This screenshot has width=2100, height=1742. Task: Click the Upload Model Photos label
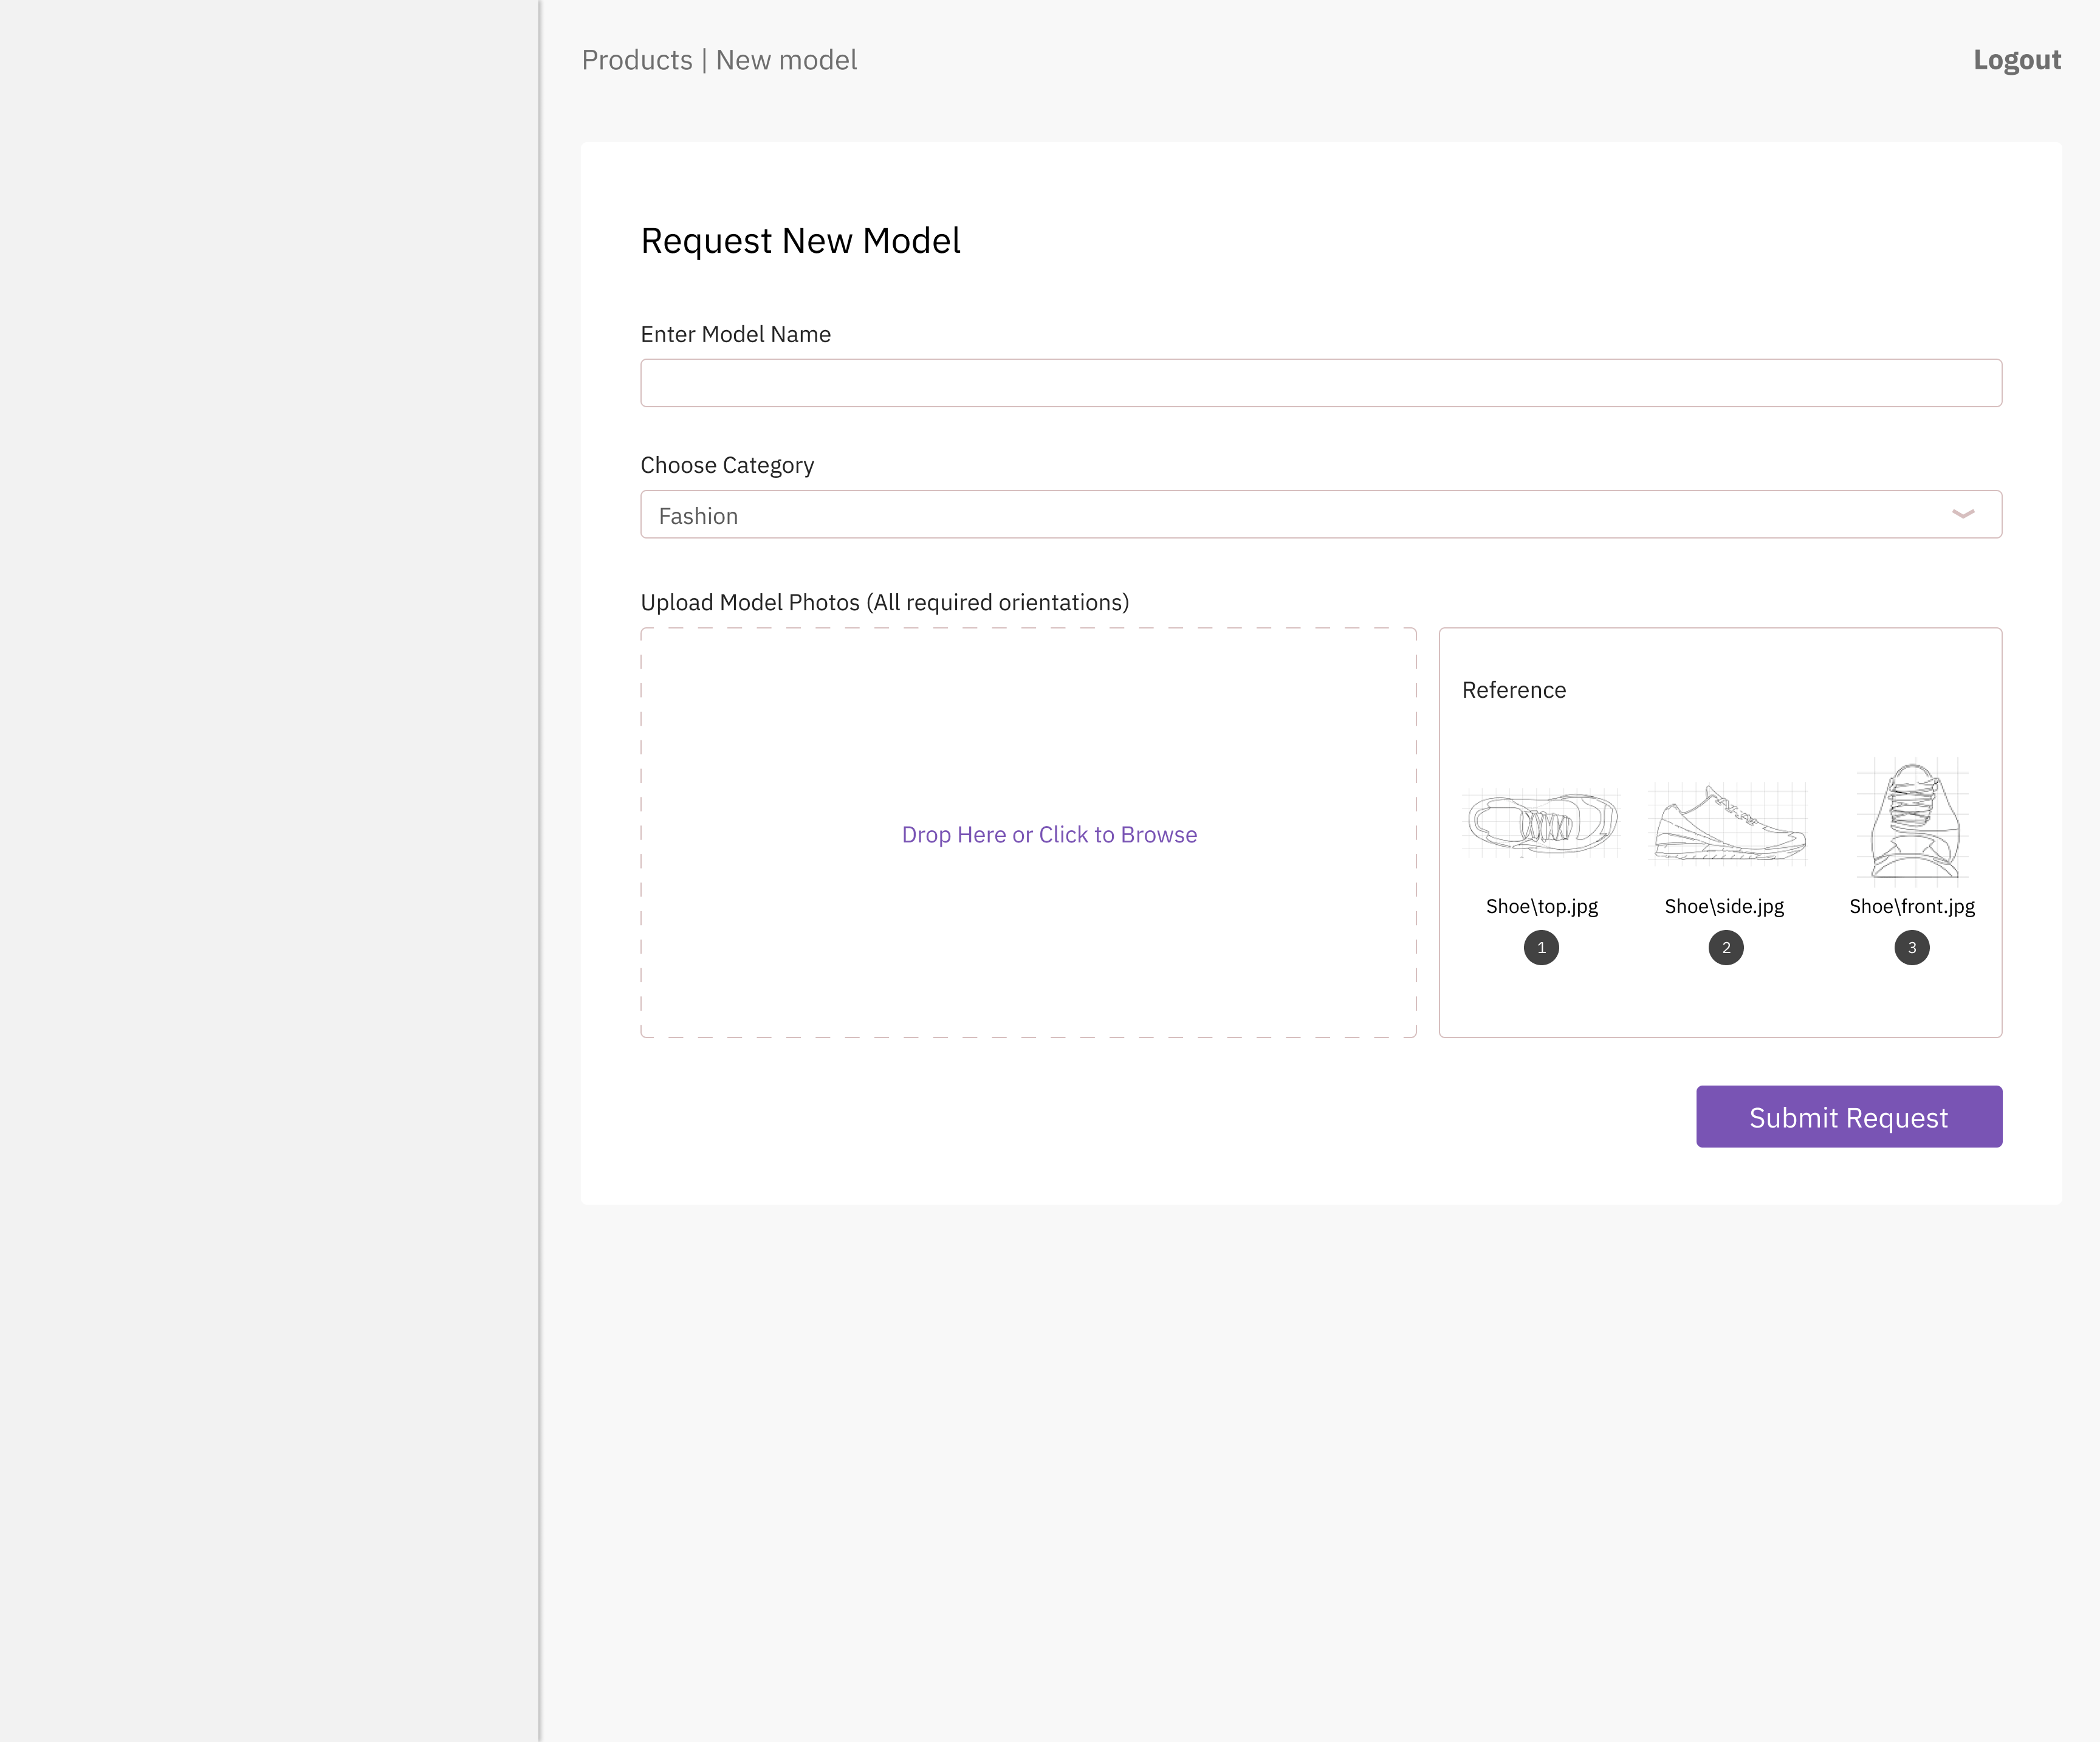(x=884, y=602)
